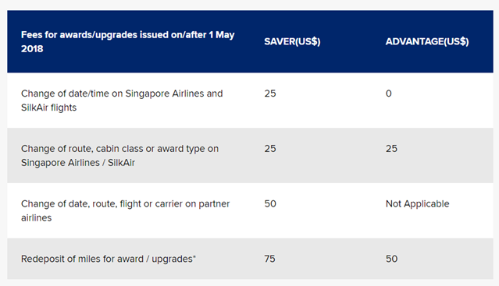499x286 pixels.
Task: Click 'SilkAir flights' text in first row
Action: (48, 108)
